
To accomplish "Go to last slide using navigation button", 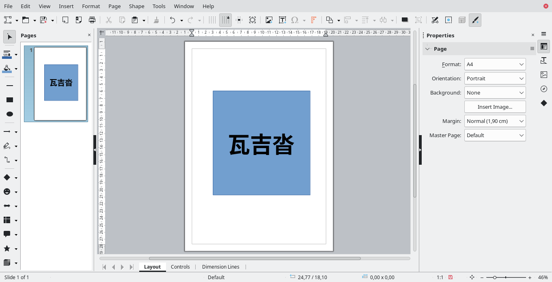I will [131, 267].
